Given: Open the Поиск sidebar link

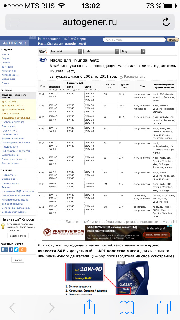Looking at the screenshot, I should click(x=5, y=83).
